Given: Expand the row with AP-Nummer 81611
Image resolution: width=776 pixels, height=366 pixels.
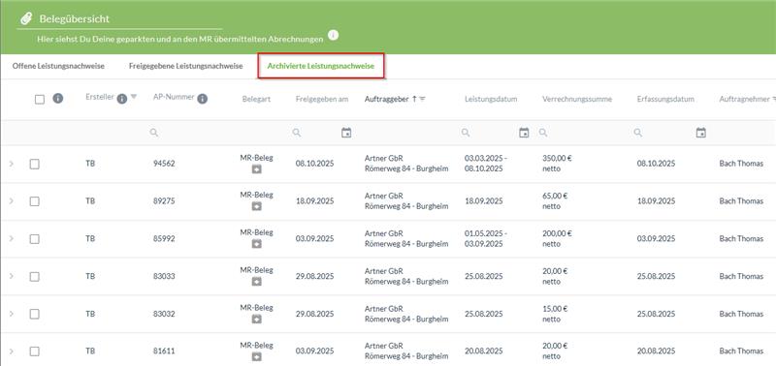Looking at the screenshot, I should click(x=12, y=351).
